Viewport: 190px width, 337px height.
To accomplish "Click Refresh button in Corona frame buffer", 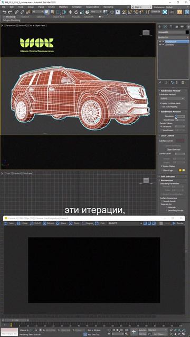I will 49,223.
